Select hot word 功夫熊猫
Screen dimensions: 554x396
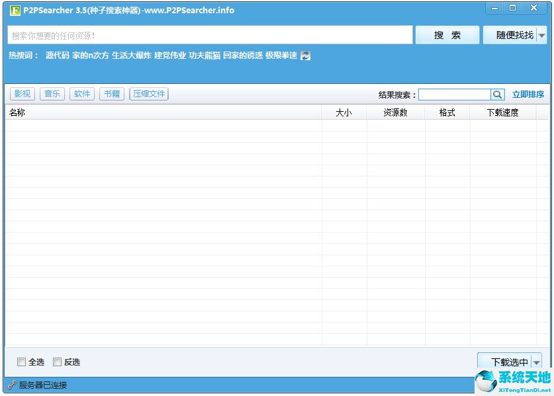click(x=205, y=56)
